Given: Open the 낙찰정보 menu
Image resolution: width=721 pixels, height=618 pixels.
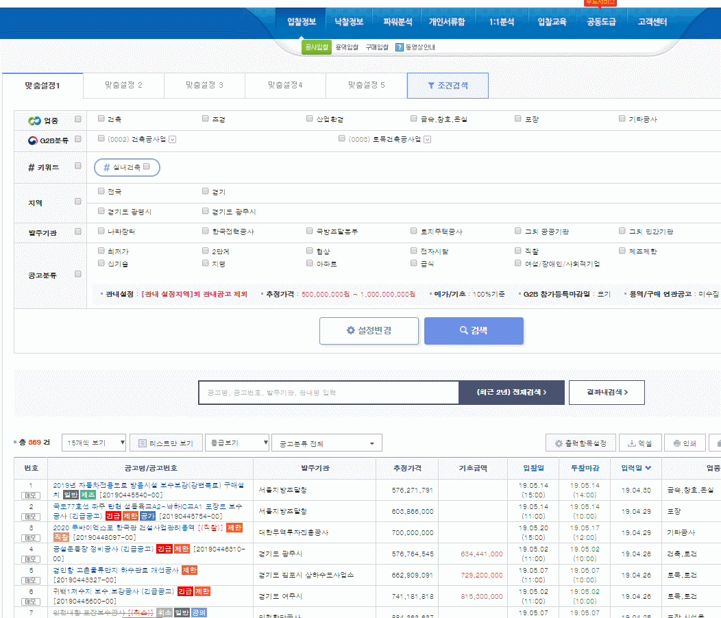Looking at the screenshot, I should [x=349, y=22].
